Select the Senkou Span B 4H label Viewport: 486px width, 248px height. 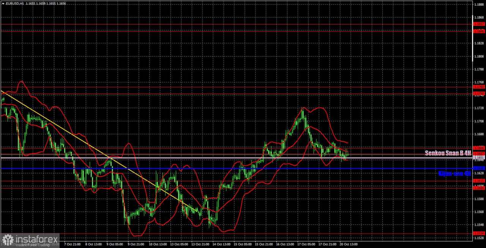448,153
